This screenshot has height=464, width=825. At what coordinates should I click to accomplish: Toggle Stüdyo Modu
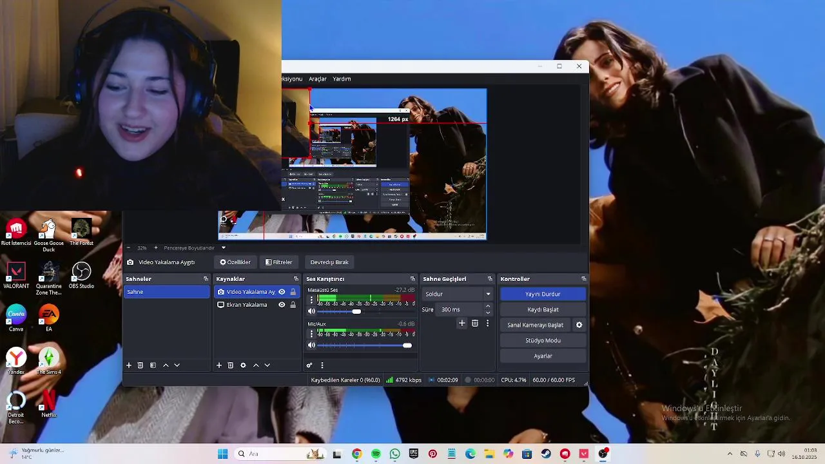click(543, 340)
